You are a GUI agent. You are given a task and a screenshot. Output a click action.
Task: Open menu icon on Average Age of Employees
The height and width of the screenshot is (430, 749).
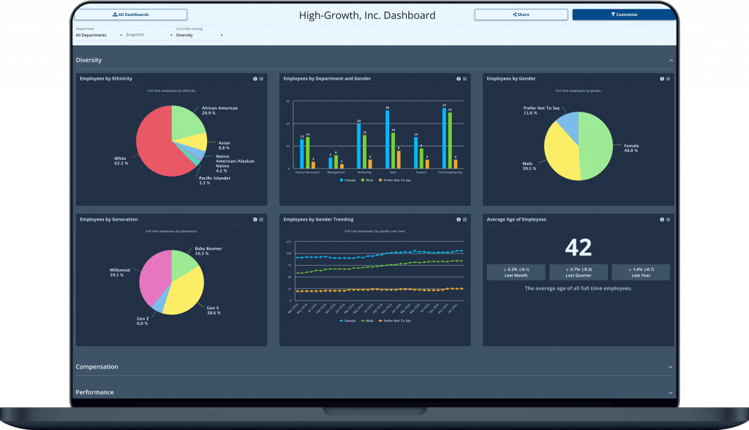[x=669, y=219]
